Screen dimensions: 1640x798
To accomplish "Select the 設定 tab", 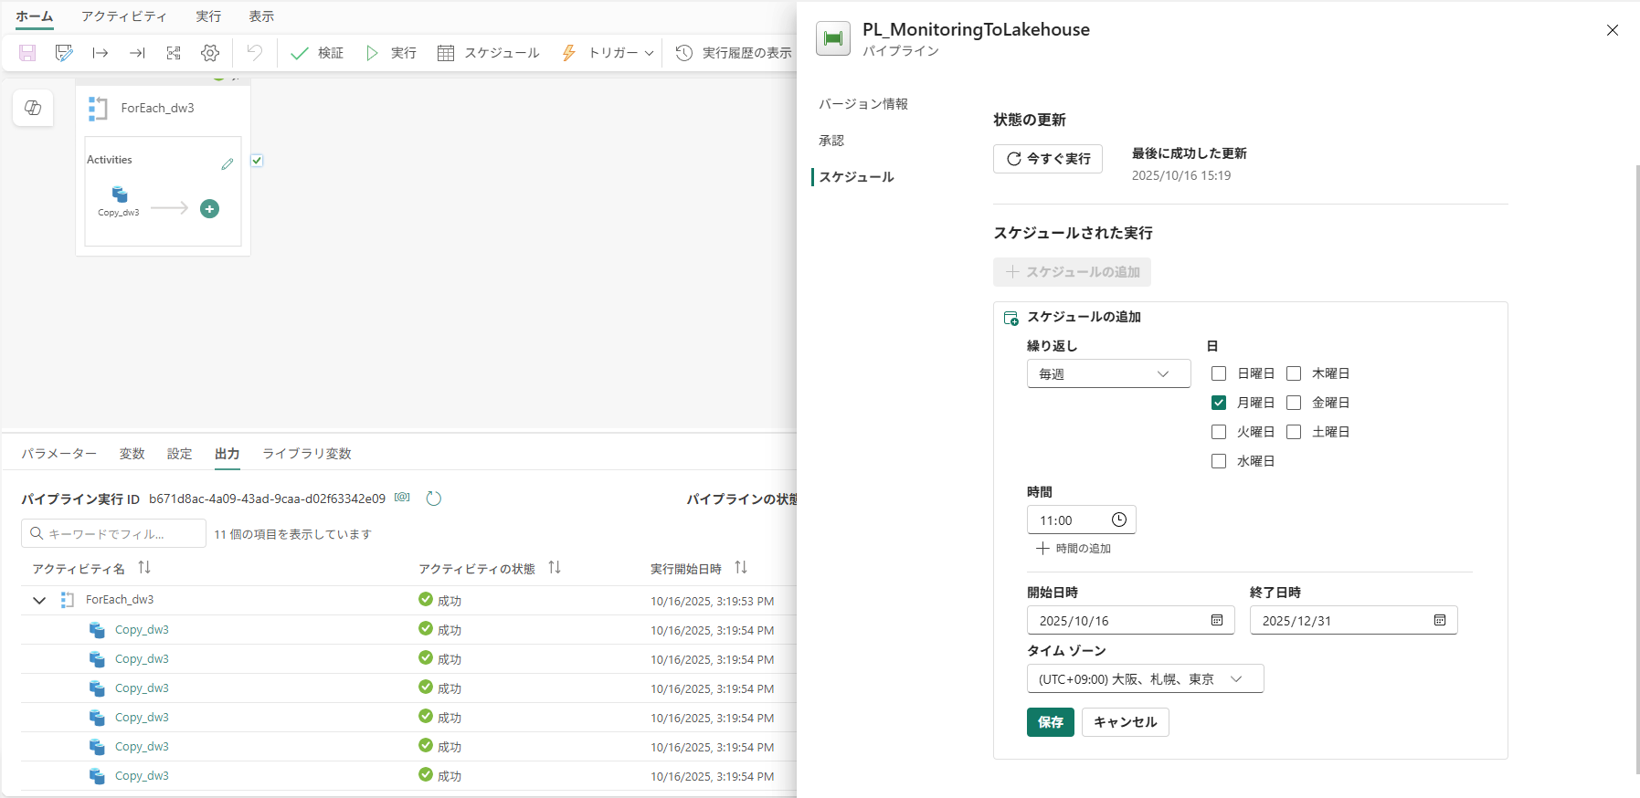I will point(180,454).
